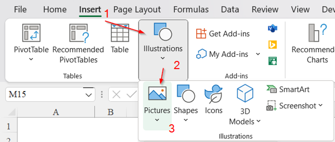Open the Icons gallery
Image resolution: width=335 pixels, height=142 pixels.
(x=214, y=93)
